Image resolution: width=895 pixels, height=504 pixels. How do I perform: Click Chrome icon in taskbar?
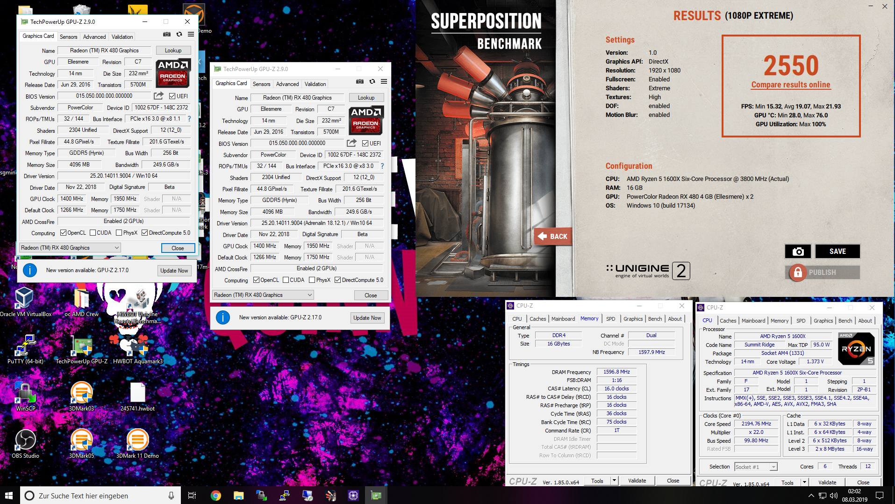(x=215, y=496)
